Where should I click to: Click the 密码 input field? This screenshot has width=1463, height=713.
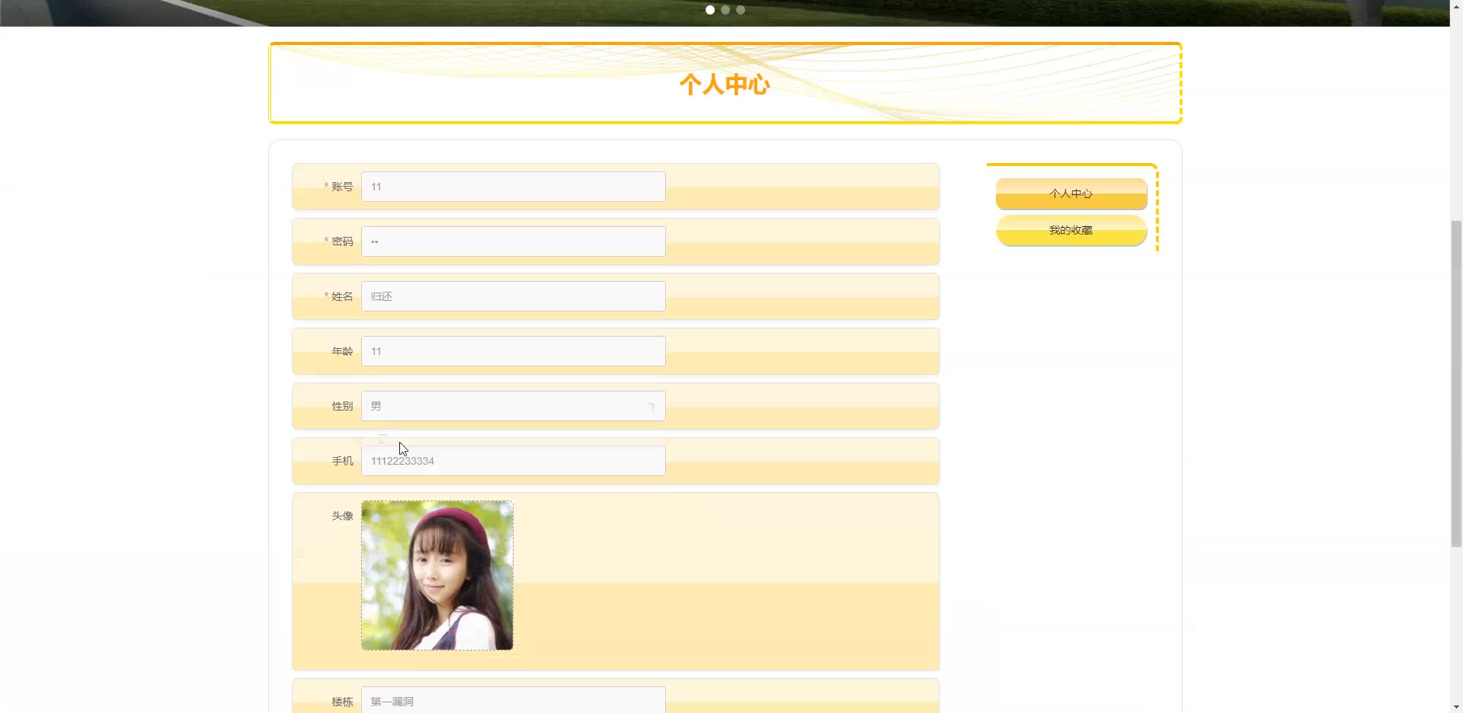pyautogui.click(x=513, y=241)
